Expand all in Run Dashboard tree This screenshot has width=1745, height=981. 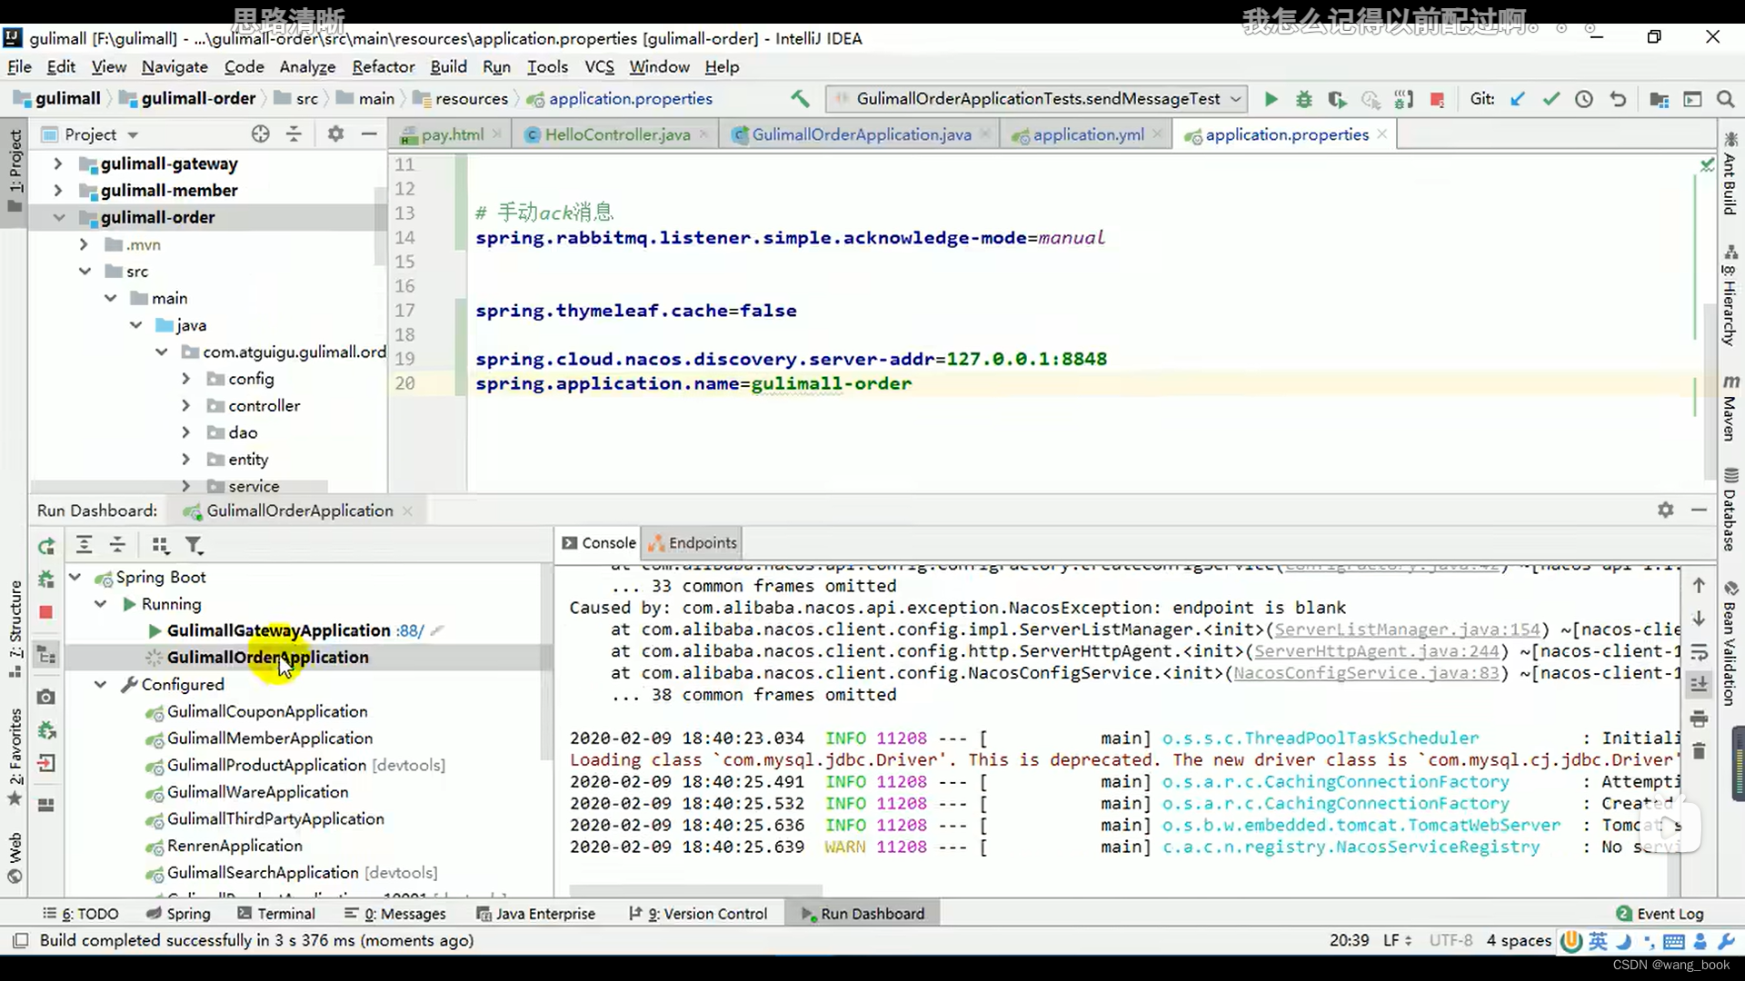(84, 545)
